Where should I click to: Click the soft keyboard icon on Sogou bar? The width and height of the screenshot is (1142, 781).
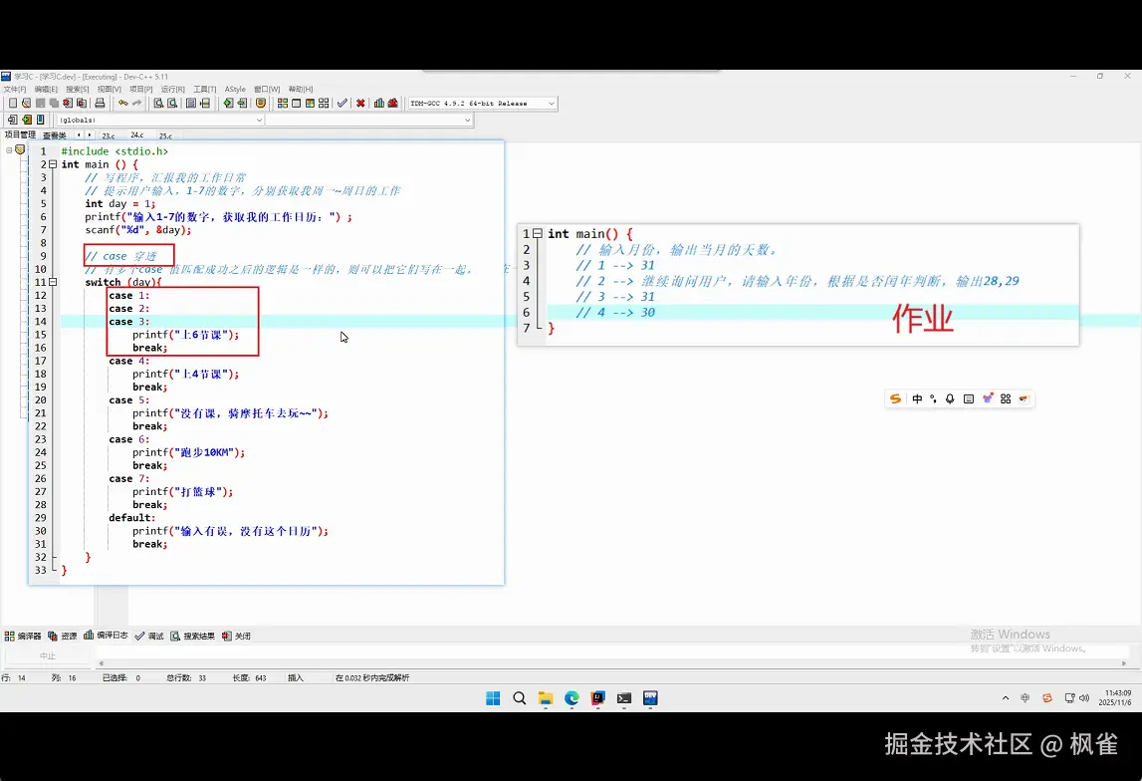(x=968, y=398)
